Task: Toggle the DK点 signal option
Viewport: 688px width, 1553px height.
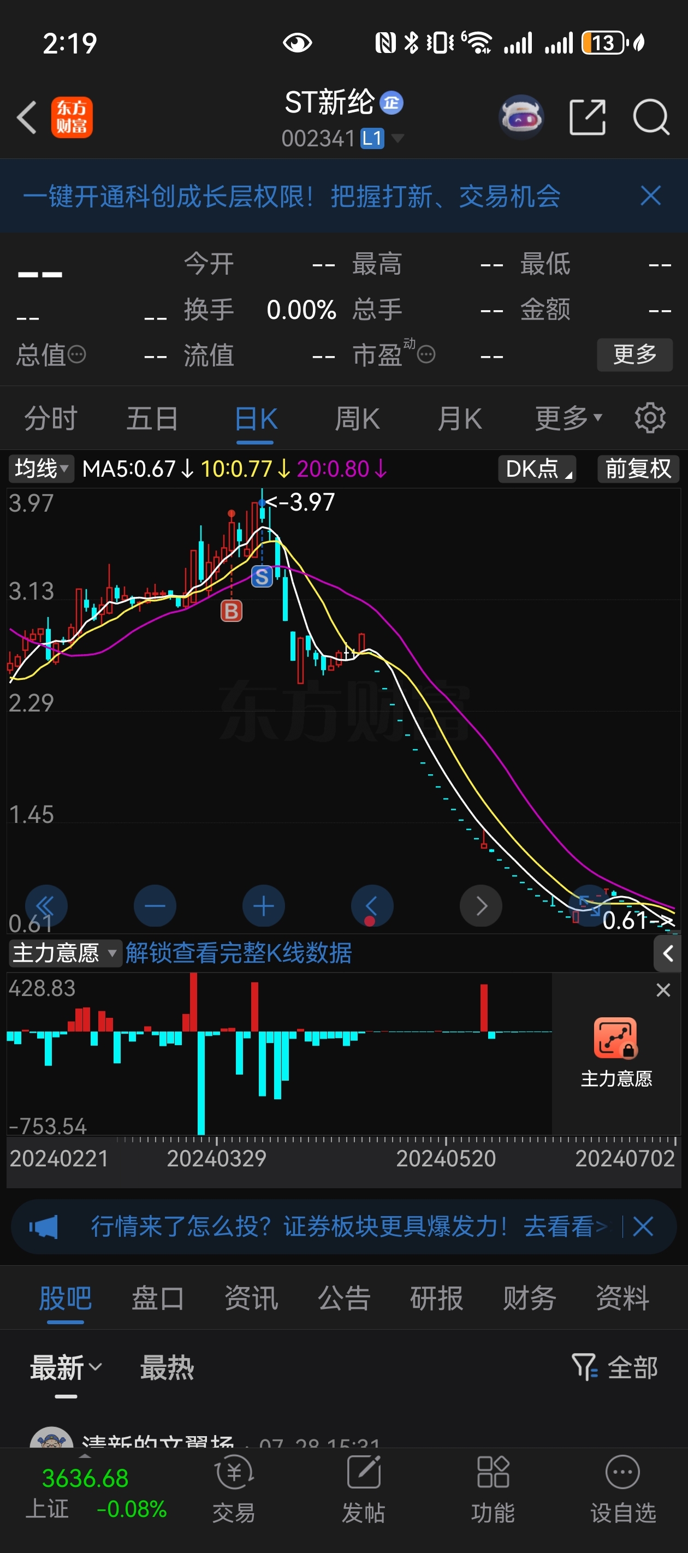Action: pyautogui.click(x=537, y=469)
